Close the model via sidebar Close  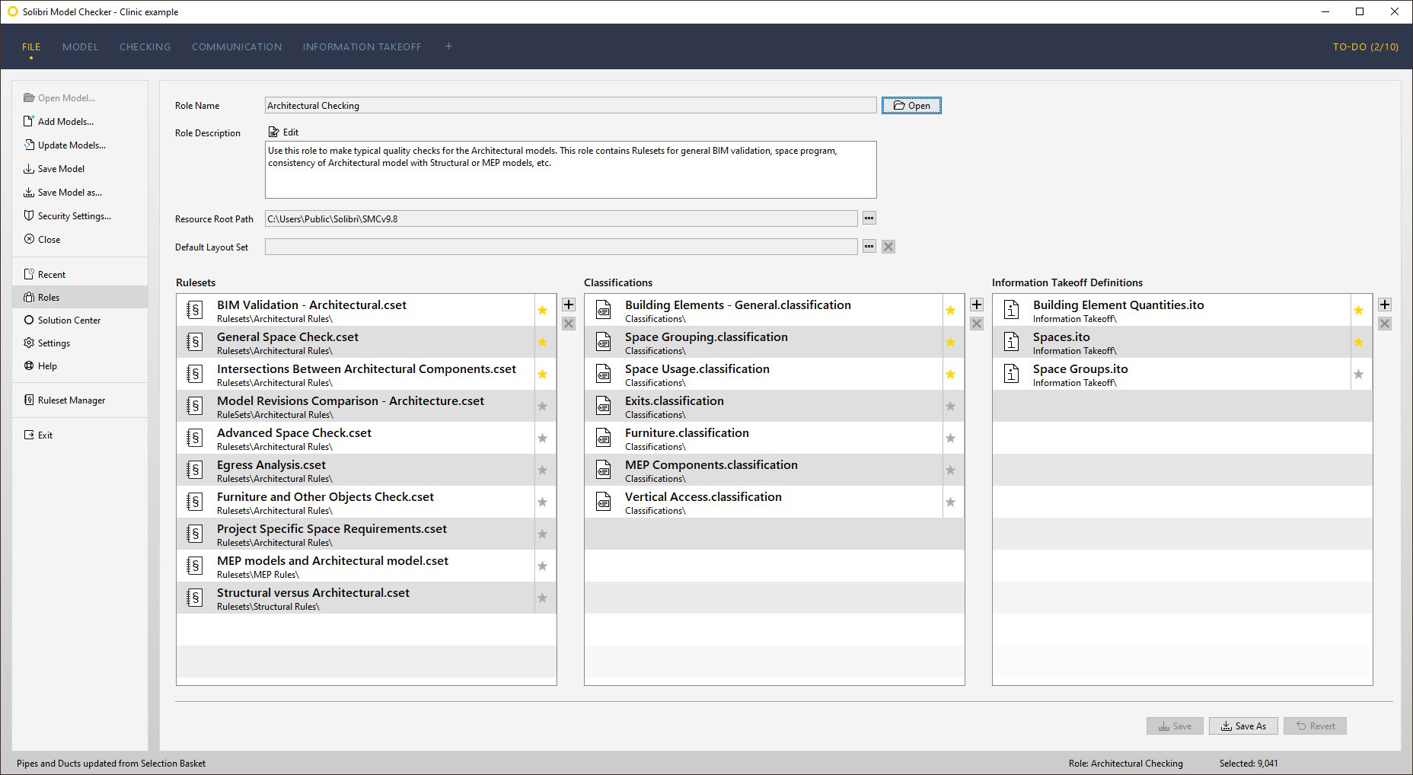pyautogui.click(x=42, y=239)
